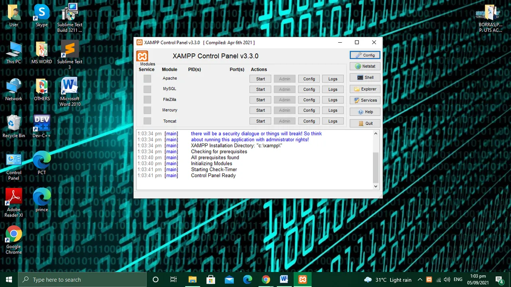Select the Microsoft Word 2010 shortcut
The image size is (511, 287).
[x=69, y=92]
